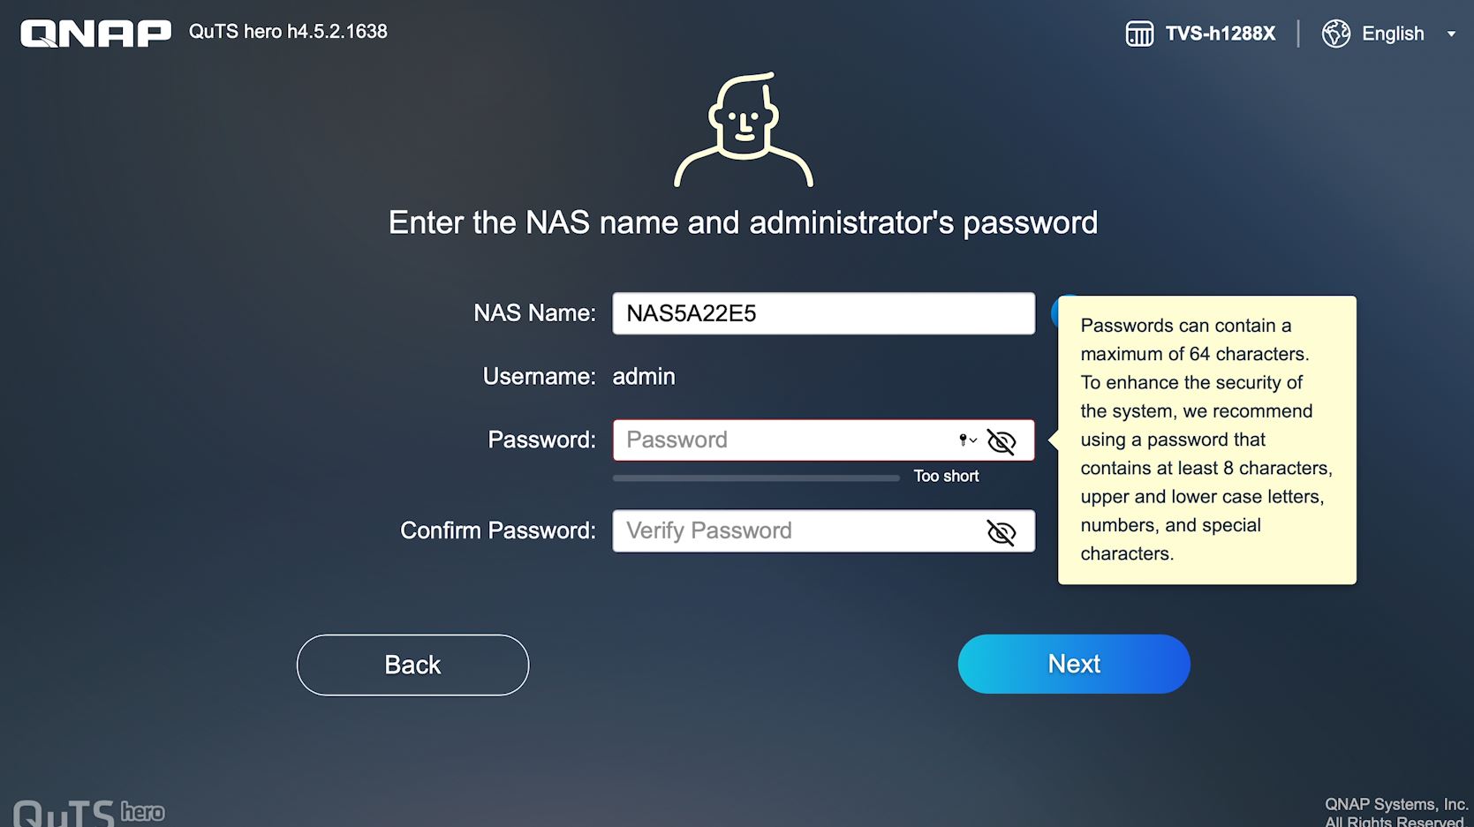Screen dimensions: 1474x827
Task: Proceed with the Next button
Action: [1074, 664]
